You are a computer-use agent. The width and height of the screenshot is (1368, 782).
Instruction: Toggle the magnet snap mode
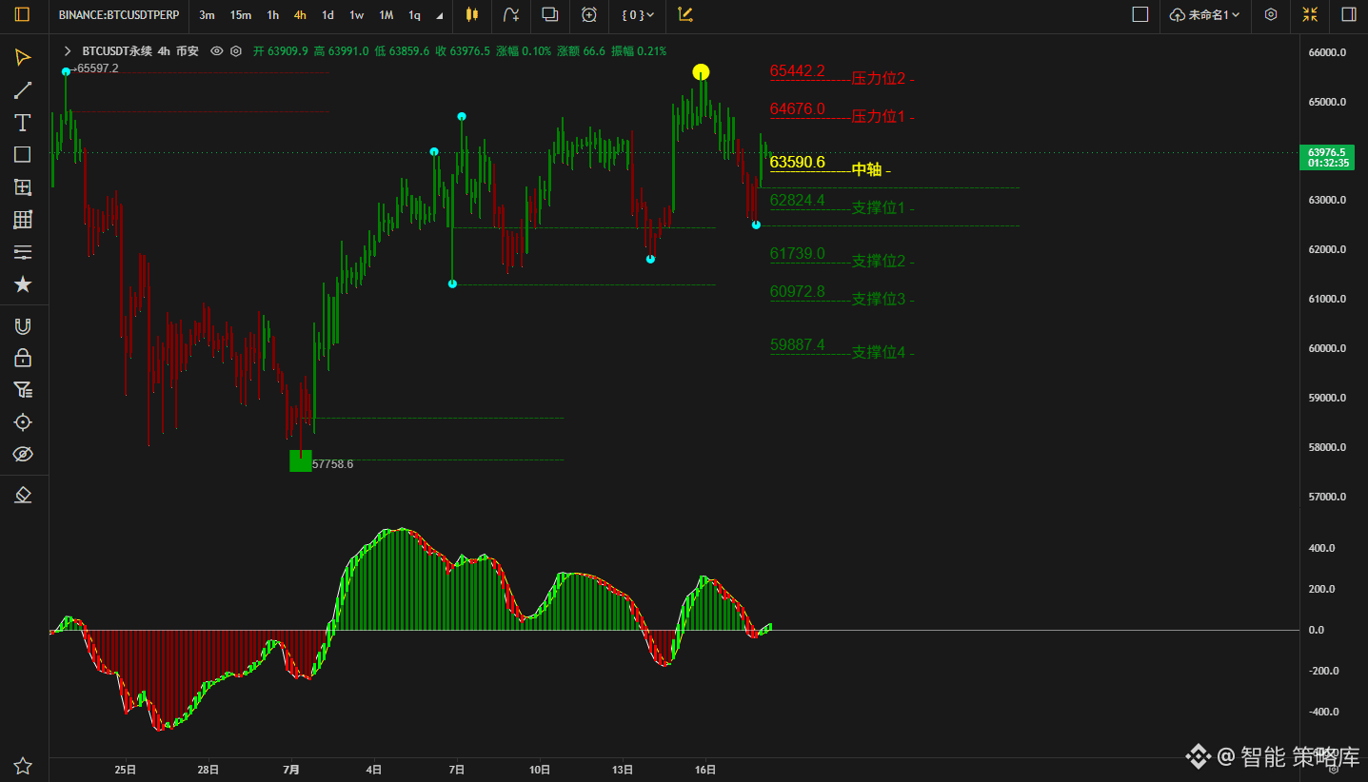point(23,326)
